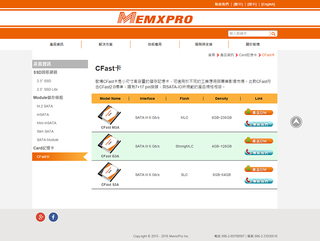Click 聯絡我們 button in CFast S3A row
Image resolution: width=320 pixels, height=241 pixels.
pyautogui.click(x=259, y=181)
